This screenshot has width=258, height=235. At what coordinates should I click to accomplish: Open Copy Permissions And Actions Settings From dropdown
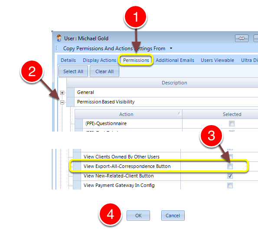click(x=171, y=48)
